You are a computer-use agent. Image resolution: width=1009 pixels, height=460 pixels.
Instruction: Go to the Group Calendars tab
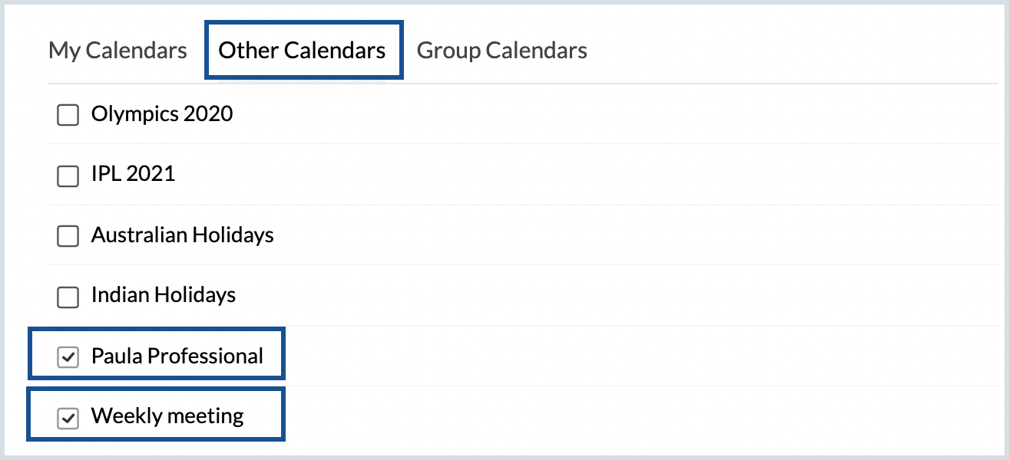(501, 51)
